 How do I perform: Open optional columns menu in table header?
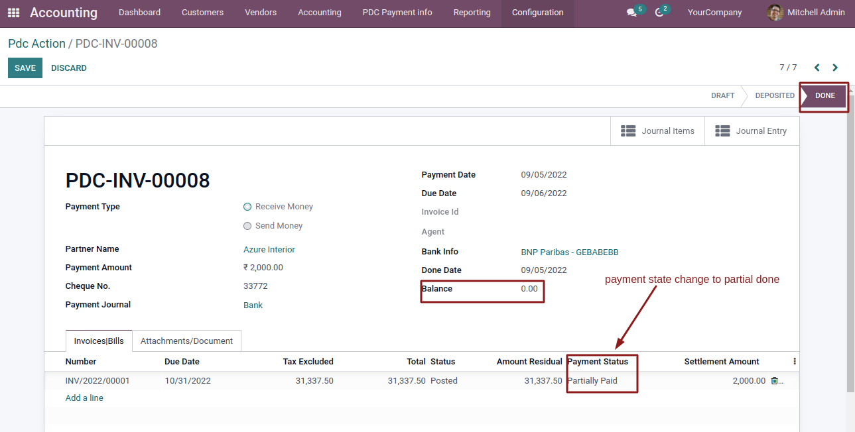click(x=794, y=362)
